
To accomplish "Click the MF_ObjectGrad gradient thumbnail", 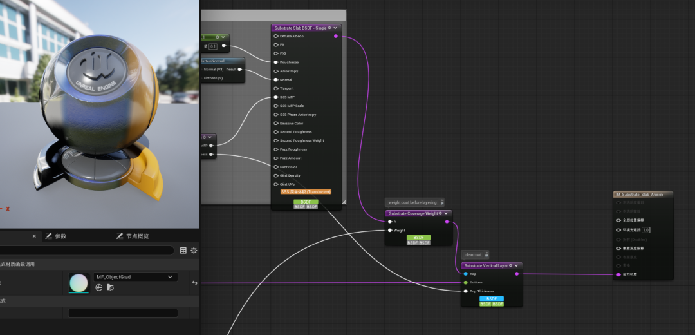I will click(x=79, y=283).
